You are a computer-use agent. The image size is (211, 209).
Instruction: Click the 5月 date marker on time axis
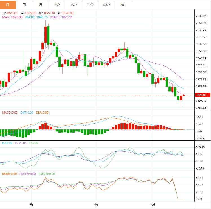coord(153,204)
